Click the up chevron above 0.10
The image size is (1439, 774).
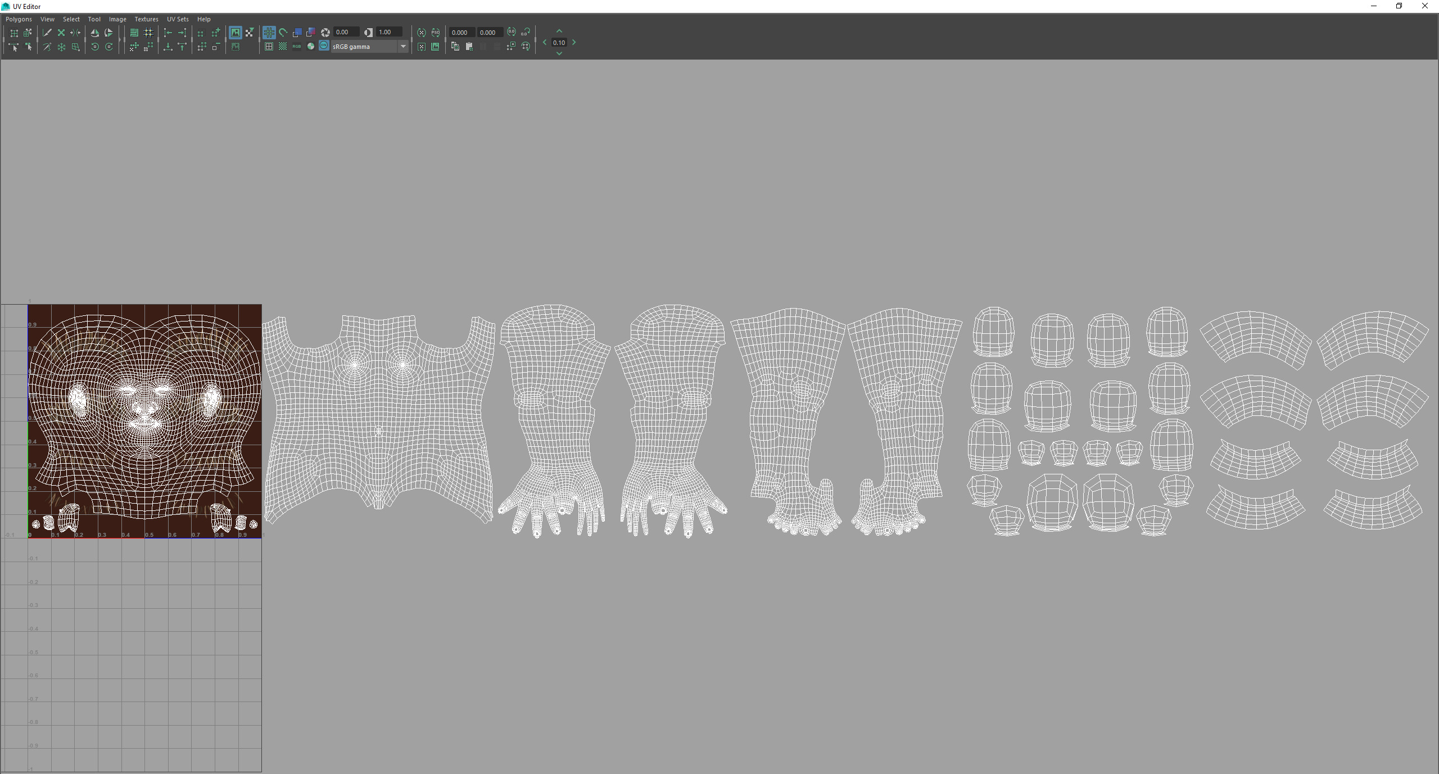click(x=559, y=31)
